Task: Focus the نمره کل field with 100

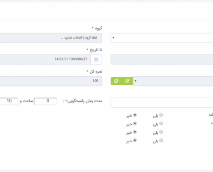Action: pos(51,81)
